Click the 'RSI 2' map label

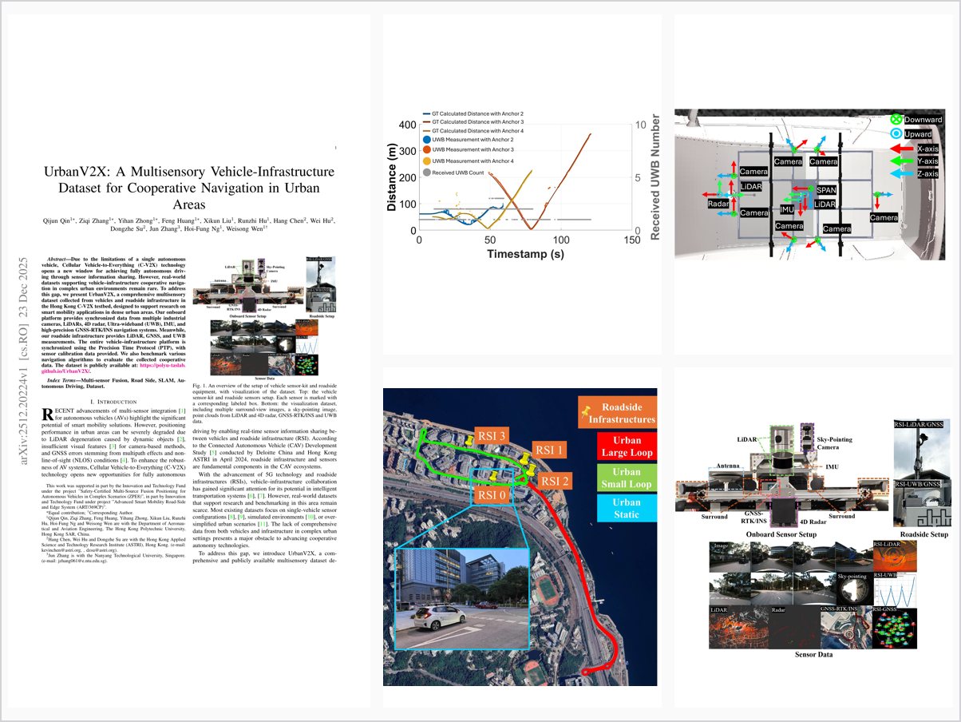click(555, 481)
